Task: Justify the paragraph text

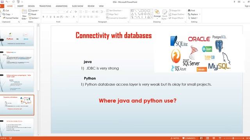Action: click(x=92, y=17)
